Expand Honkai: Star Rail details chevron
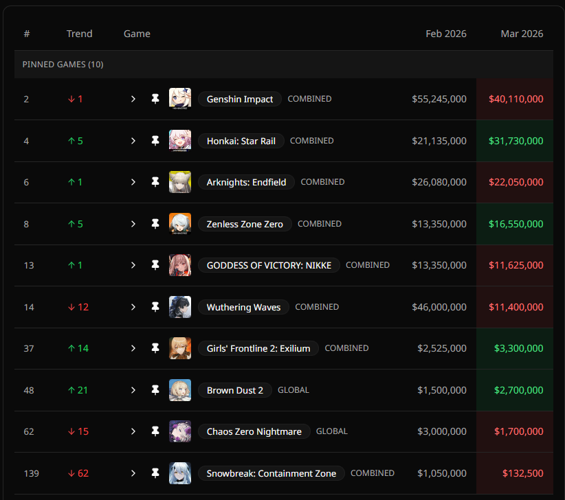 [x=133, y=141]
